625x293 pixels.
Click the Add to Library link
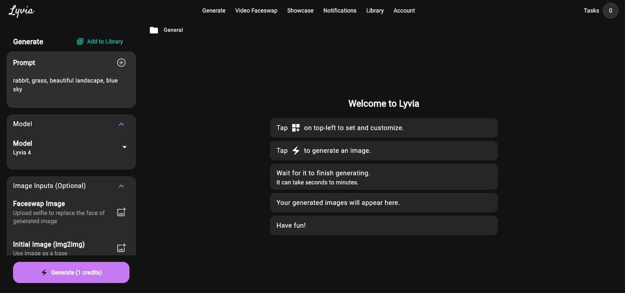105,42
